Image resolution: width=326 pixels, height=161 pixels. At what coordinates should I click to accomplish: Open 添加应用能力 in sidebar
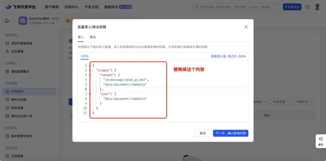(29, 71)
